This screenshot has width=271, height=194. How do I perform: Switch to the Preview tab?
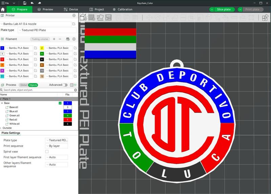[x=45, y=9]
